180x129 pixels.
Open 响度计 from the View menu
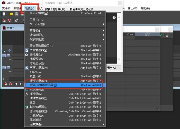coord(65,76)
